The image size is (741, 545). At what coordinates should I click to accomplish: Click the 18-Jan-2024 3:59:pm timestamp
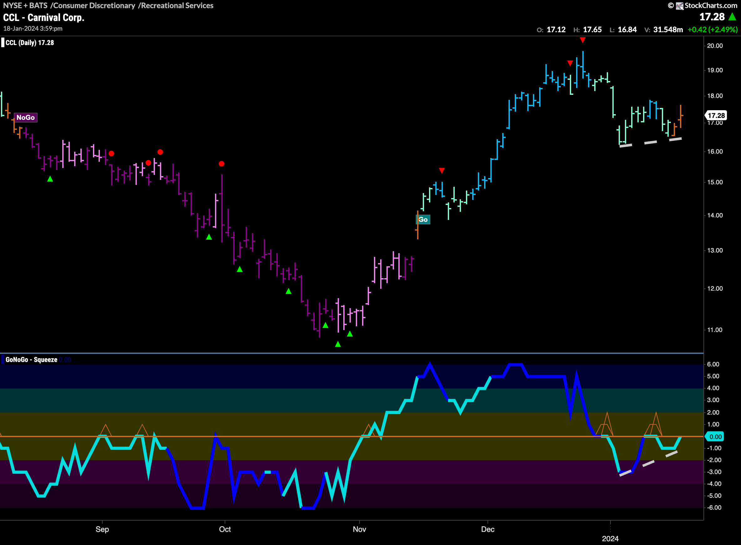click(33, 29)
